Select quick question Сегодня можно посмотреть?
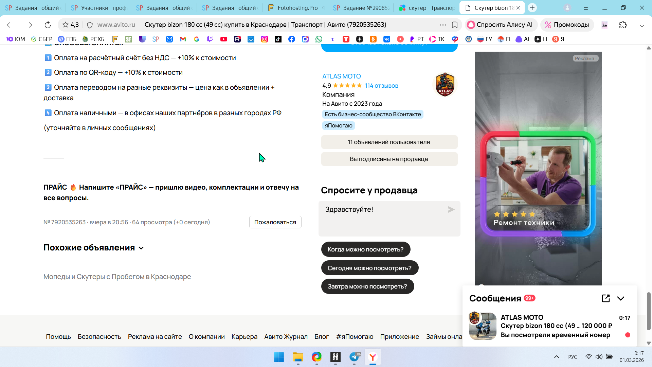652x367 pixels. 369,268
